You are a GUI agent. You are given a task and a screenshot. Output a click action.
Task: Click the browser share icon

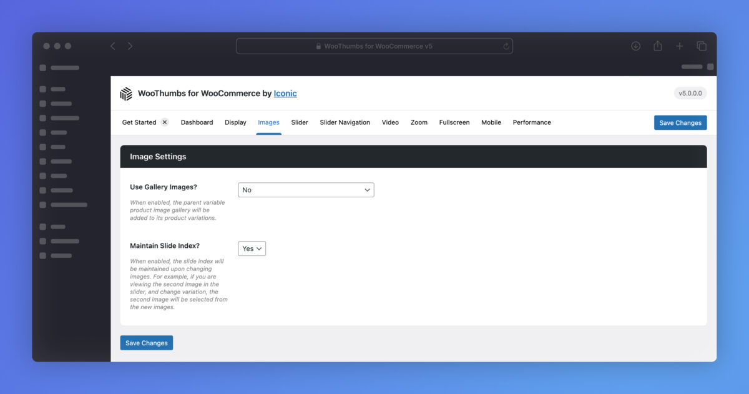657,46
